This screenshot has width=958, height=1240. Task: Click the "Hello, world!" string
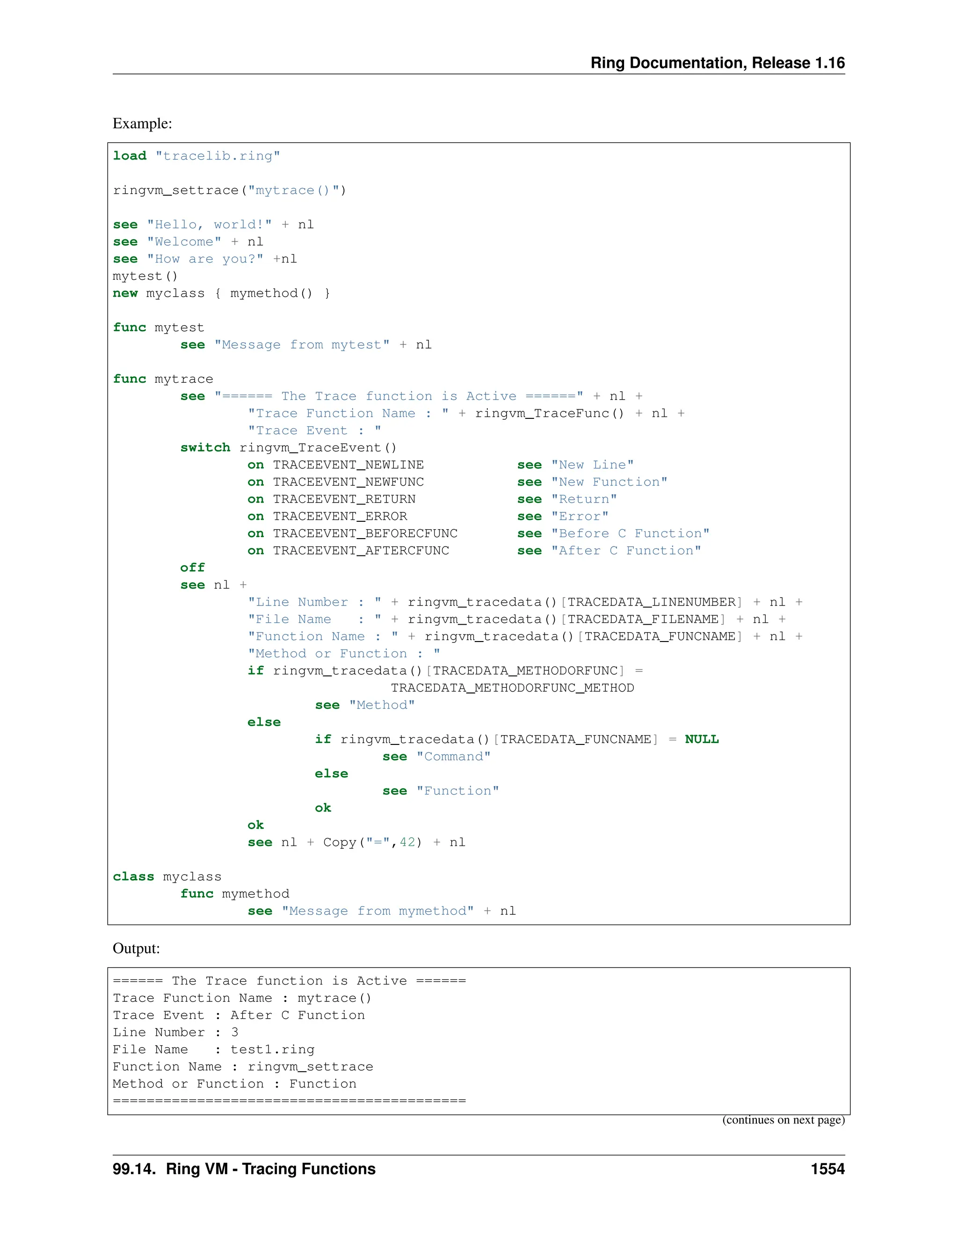209,225
